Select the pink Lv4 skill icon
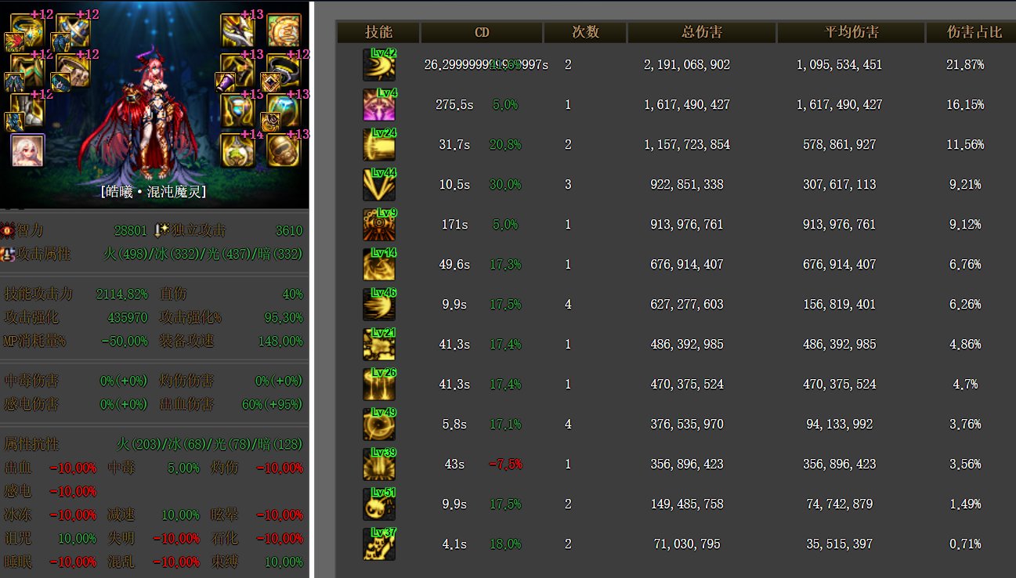 [x=379, y=105]
